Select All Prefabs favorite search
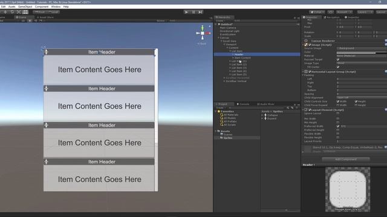This screenshot has width=387, height=217. (x=229, y=121)
